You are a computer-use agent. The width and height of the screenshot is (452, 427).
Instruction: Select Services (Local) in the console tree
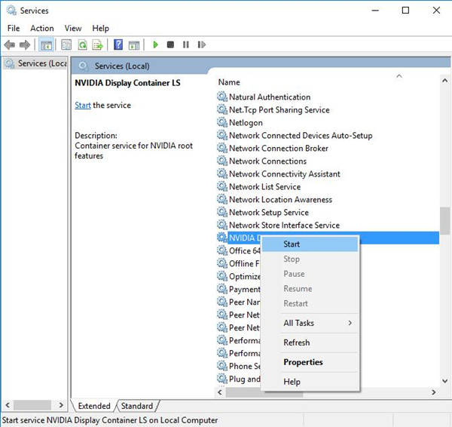point(36,63)
